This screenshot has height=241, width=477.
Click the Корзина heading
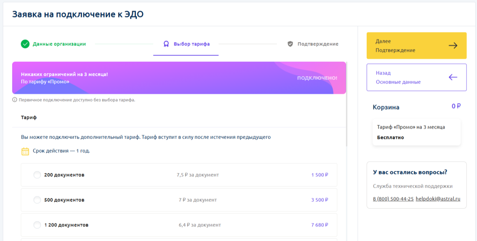386,107
